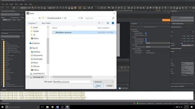Open the Game menu

pos(11,4)
